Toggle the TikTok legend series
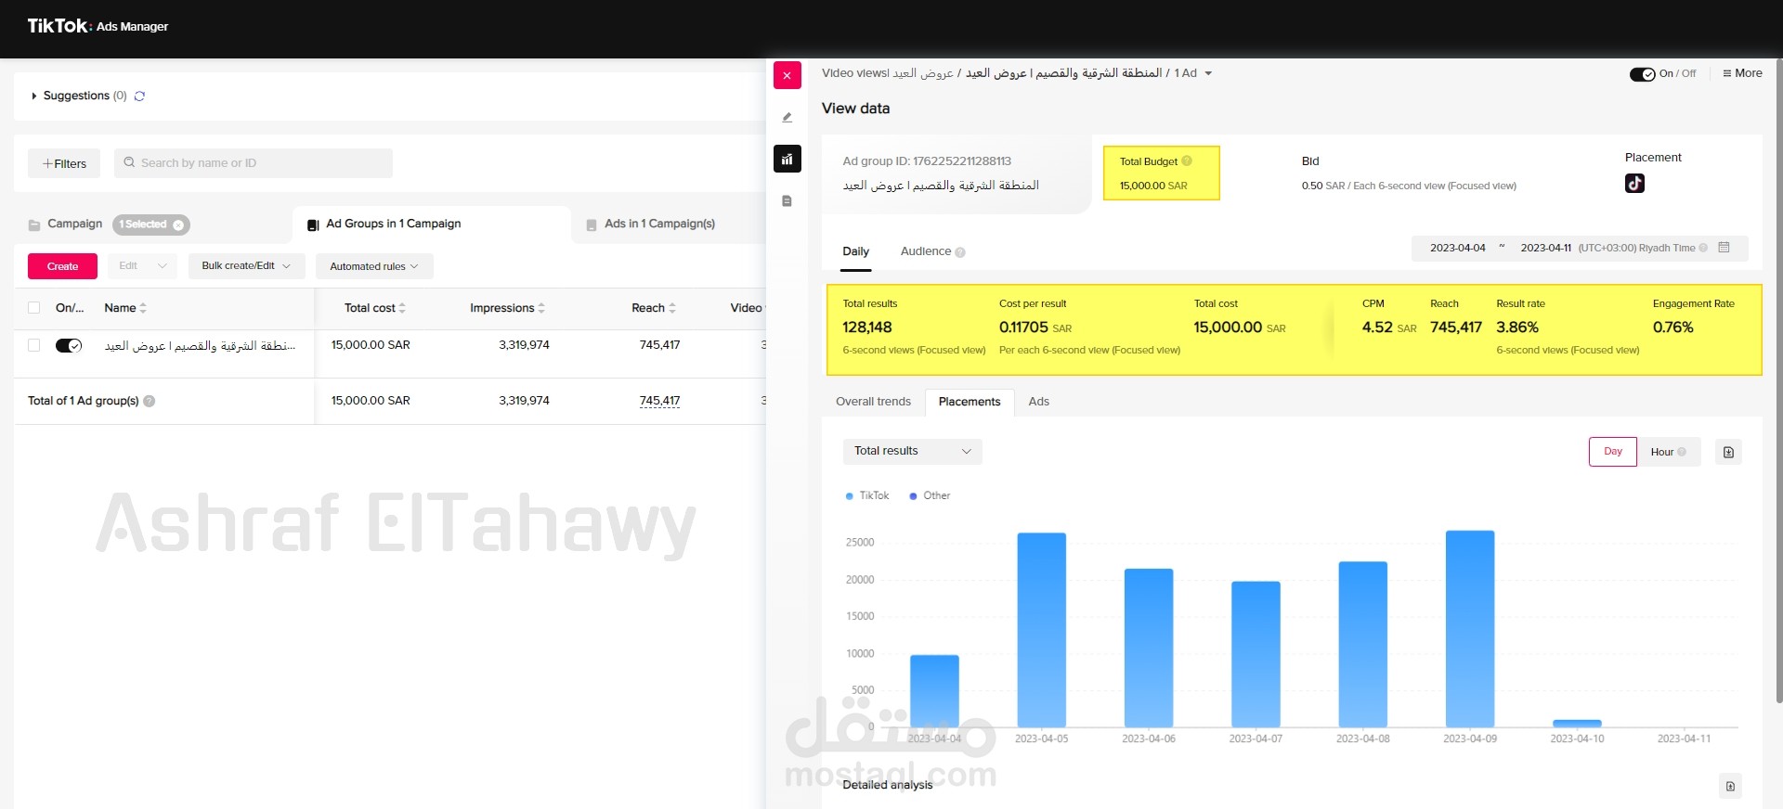This screenshot has width=1783, height=809. (867, 495)
